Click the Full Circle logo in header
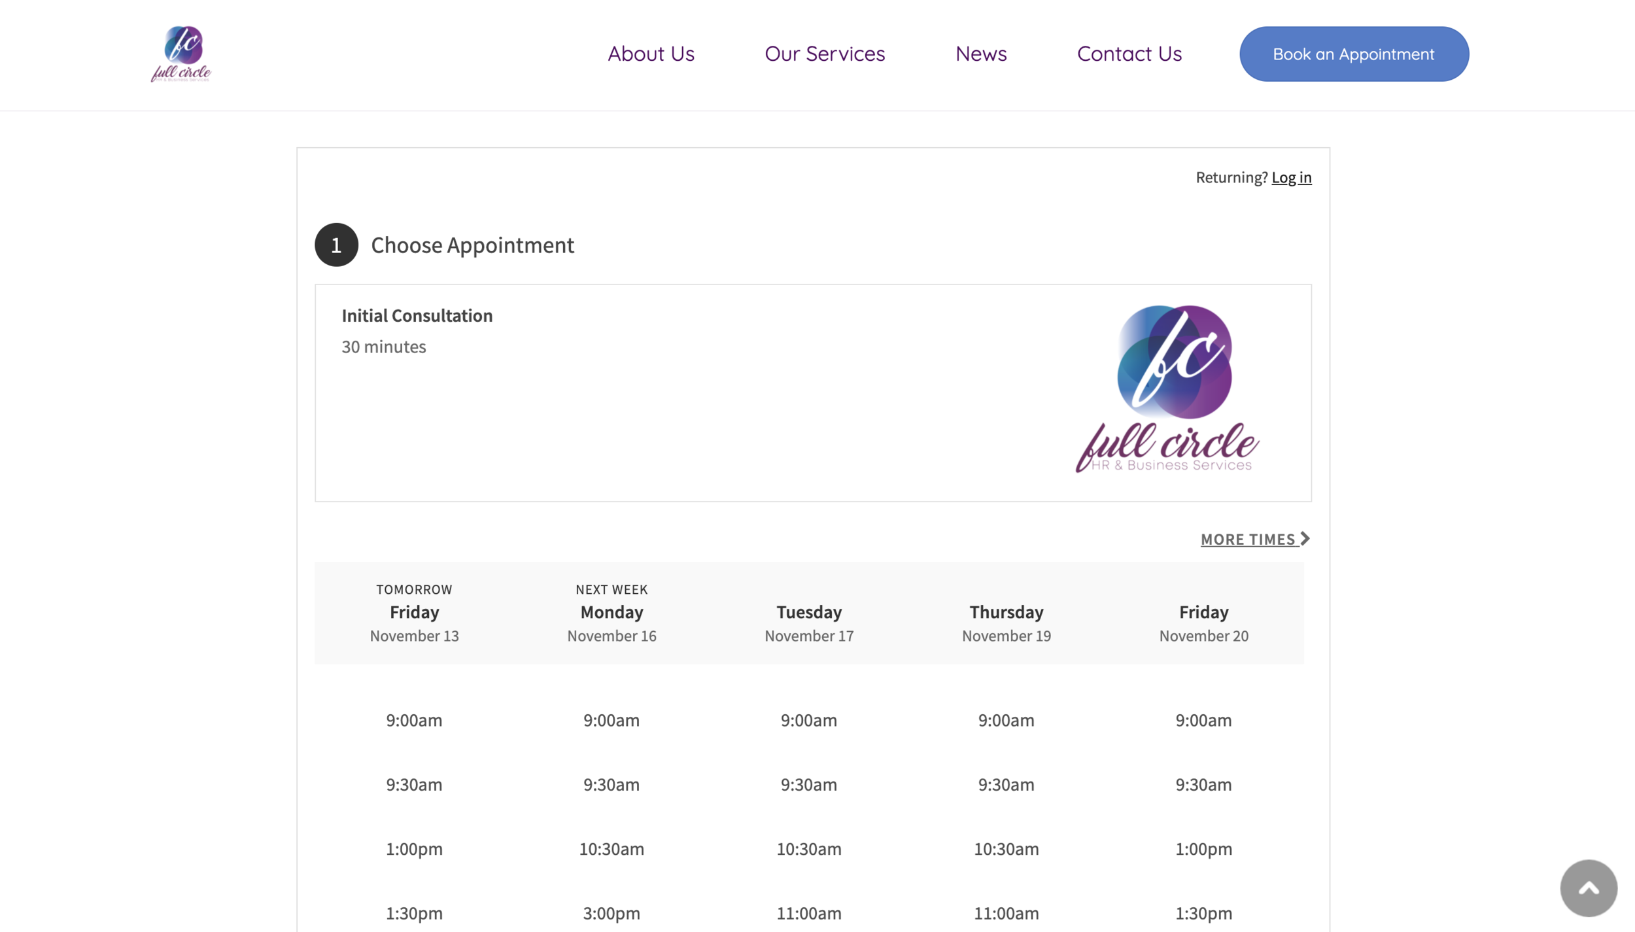The height and width of the screenshot is (932, 1635). (x=181, y=54)
